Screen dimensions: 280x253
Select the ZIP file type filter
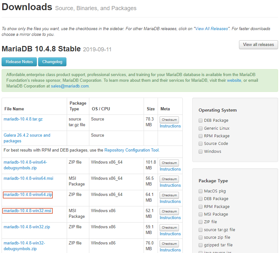point(201,222)
